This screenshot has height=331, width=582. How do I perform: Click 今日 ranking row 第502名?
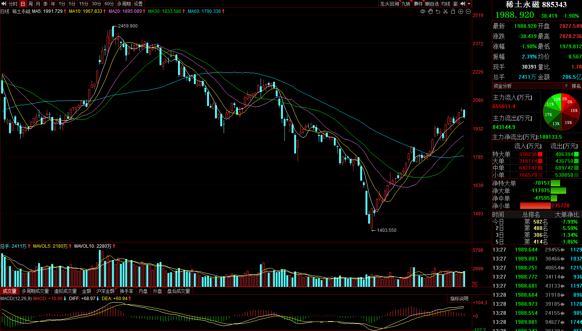[x=536, y=222]
